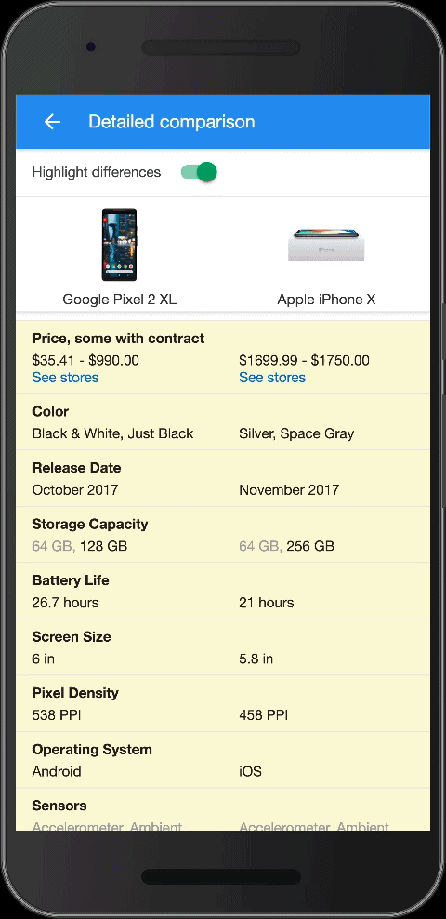Tap the back arrow icon
446x919 pixels.
tap(53, 122)
